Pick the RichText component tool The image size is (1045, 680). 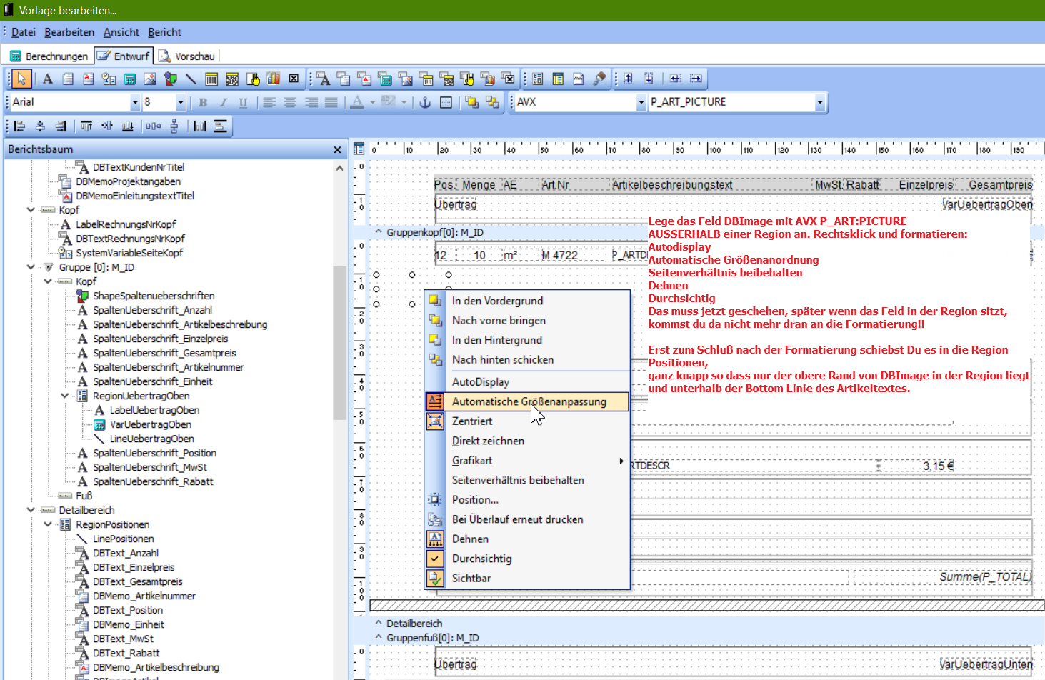point(89,79)
